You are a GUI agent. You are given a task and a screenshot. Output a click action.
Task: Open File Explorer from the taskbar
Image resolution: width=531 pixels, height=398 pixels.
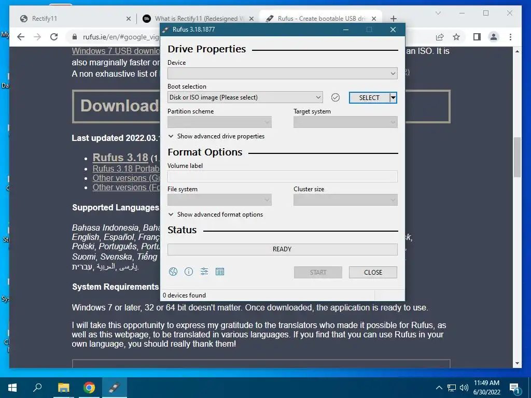63,388
